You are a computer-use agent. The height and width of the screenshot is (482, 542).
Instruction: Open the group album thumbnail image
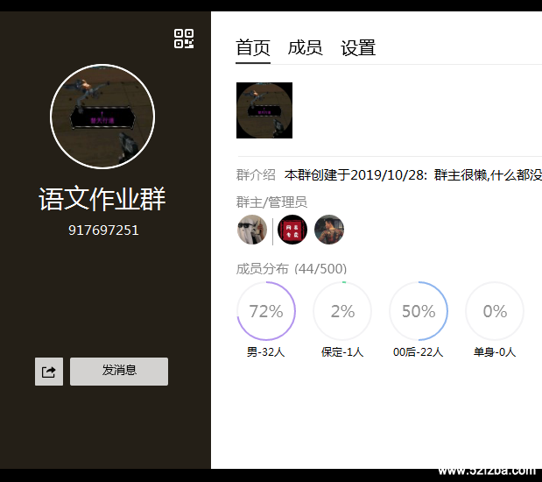tap(264, 110)
